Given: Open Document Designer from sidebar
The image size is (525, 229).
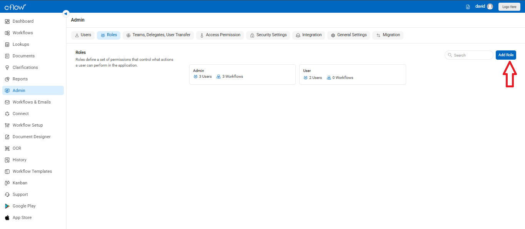Looking at the screenshot, I should [33, 137].
